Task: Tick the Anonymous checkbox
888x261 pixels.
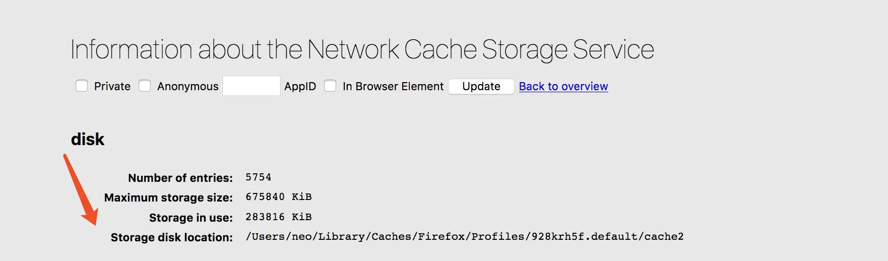Action: coord(145,86)
